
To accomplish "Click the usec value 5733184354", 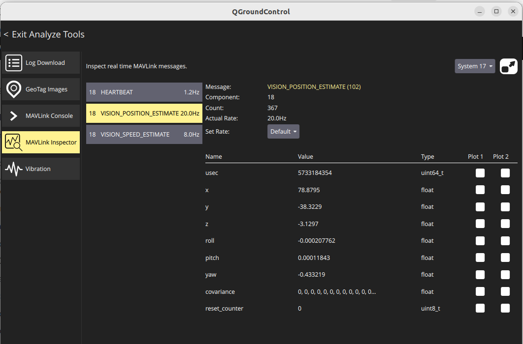I will [315, 172].
